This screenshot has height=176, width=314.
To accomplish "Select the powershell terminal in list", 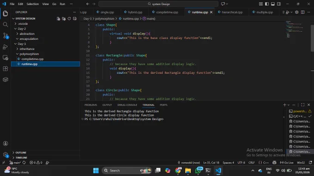I will (x=300, y=111).
